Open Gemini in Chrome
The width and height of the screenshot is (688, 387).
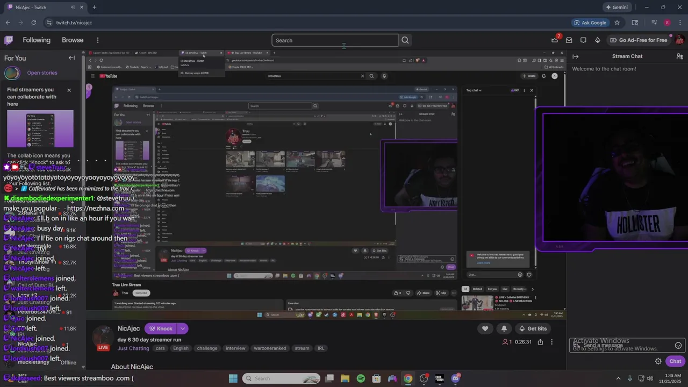617,8
